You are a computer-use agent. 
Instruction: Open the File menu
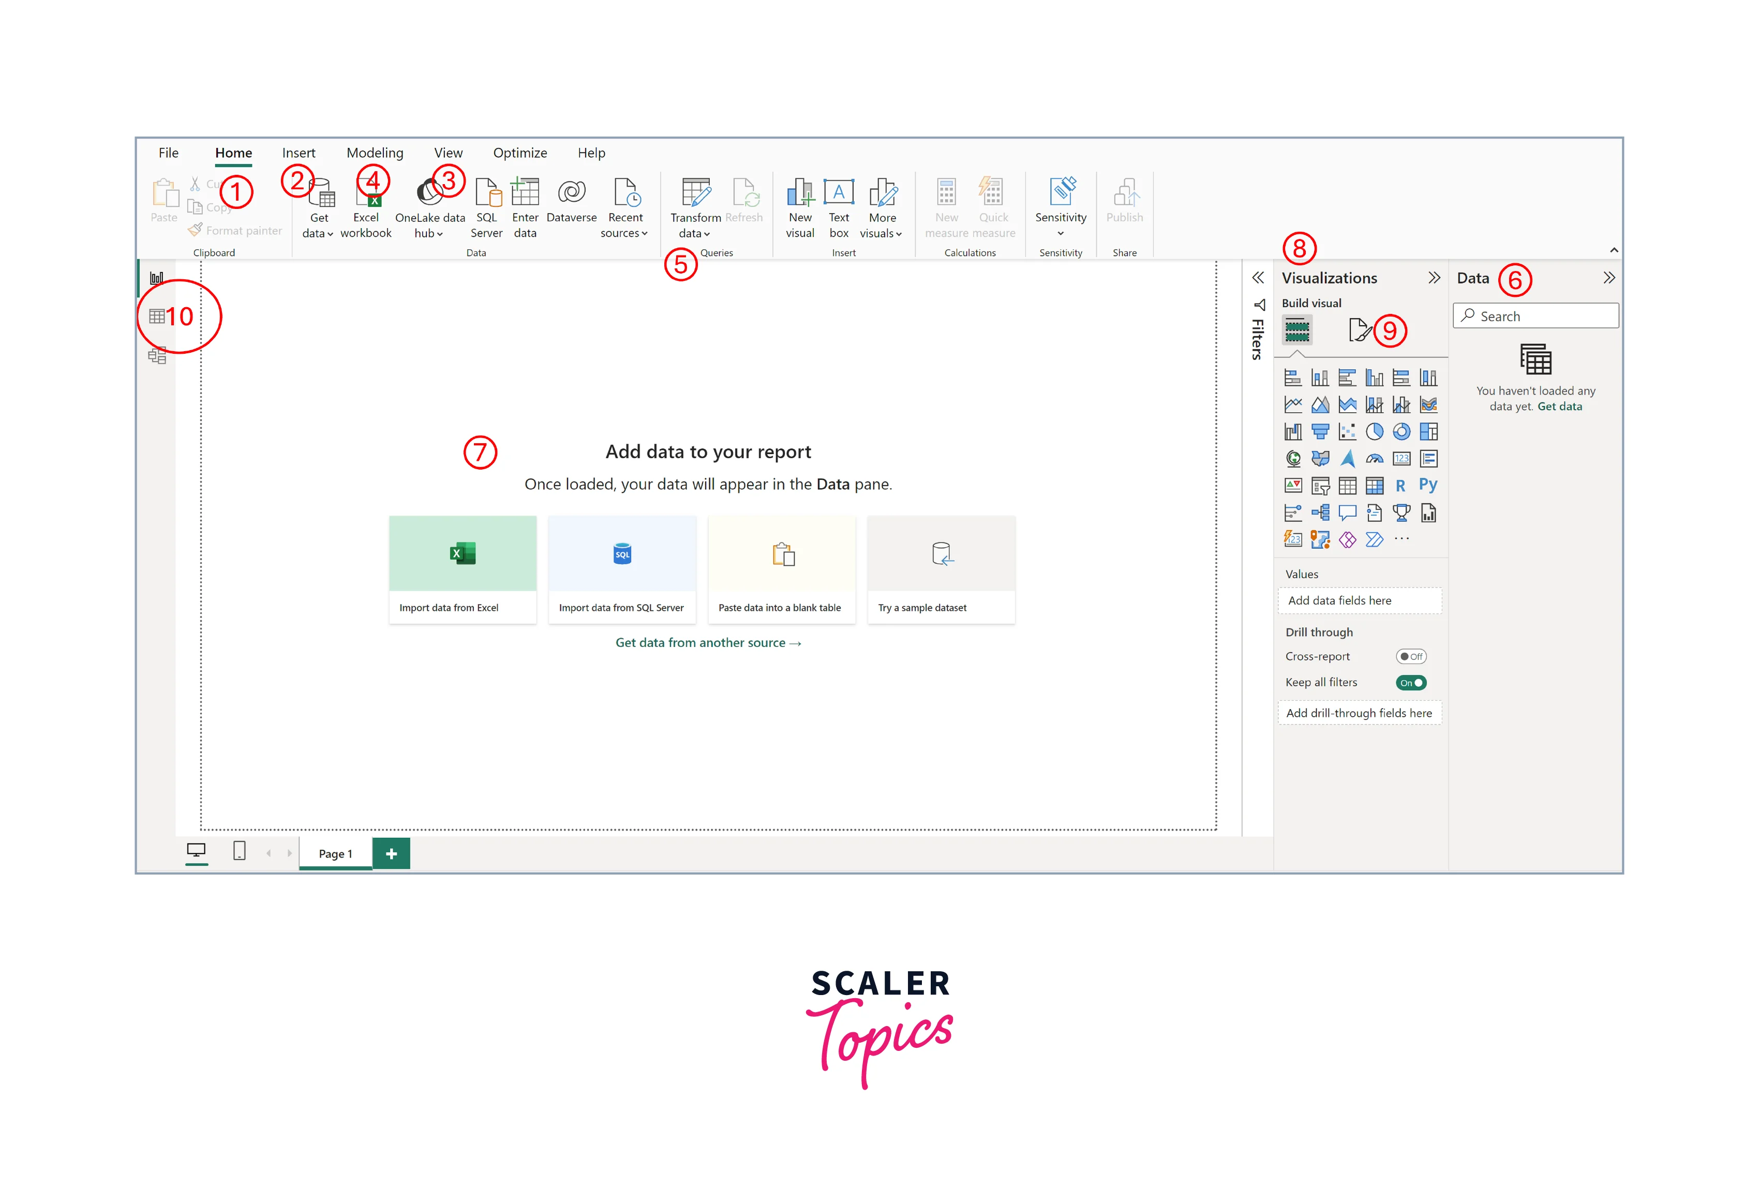click(x=169, y=153)
